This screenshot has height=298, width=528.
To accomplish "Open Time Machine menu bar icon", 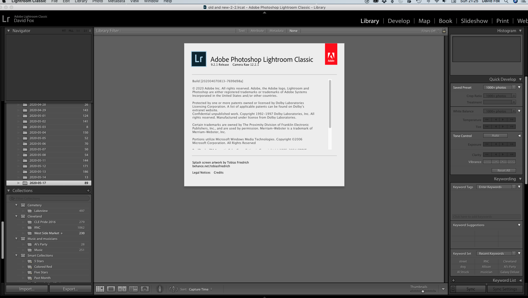I will coord(419,1).
